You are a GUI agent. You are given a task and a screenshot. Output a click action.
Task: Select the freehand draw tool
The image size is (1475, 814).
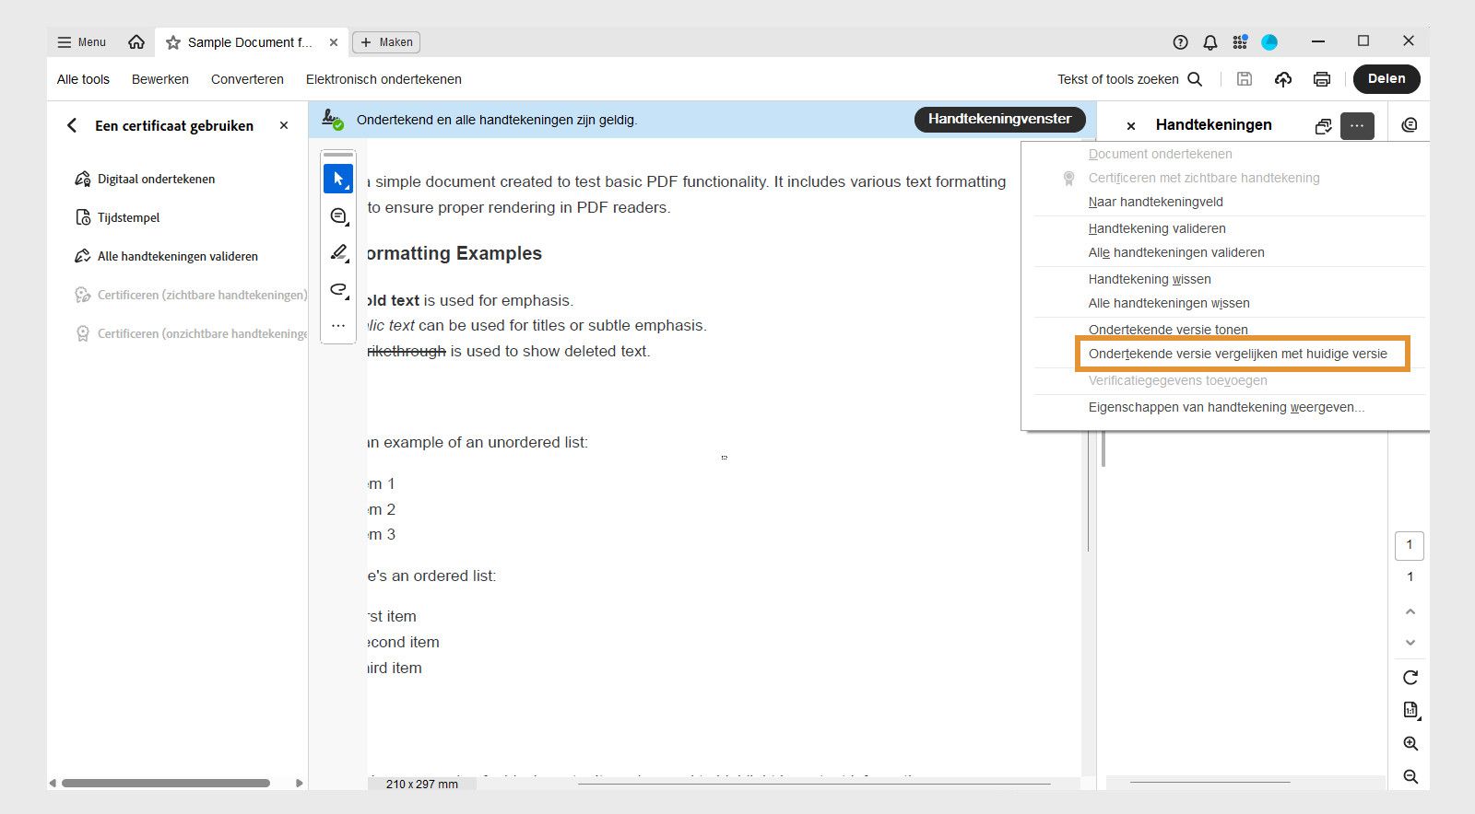(x=338, y=290)
